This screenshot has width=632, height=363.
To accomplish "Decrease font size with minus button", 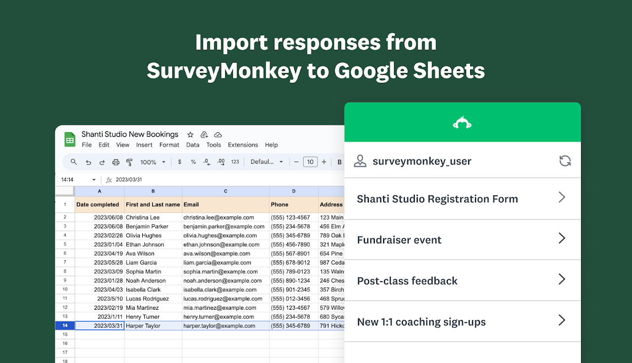I will click(296, 162).
